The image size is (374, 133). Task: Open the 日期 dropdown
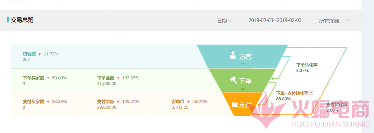coord(224,21)
